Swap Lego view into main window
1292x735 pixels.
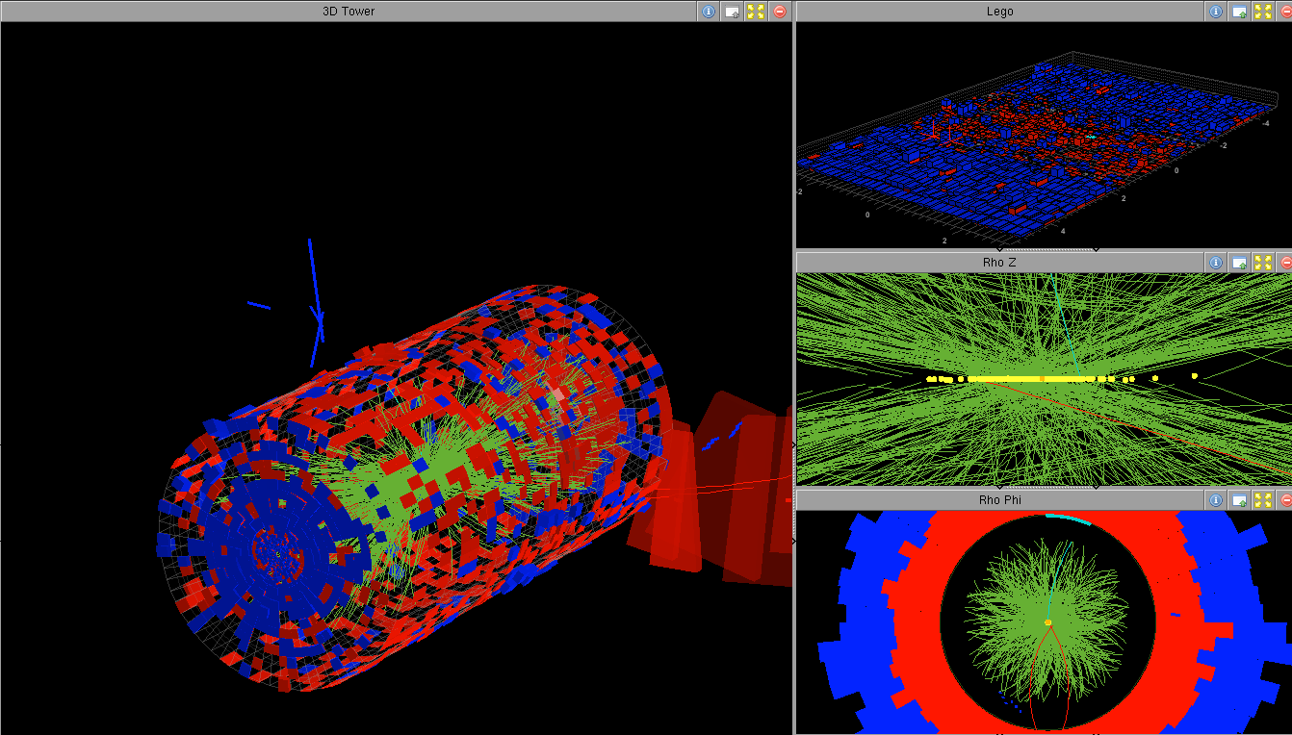pos(1240,12)
